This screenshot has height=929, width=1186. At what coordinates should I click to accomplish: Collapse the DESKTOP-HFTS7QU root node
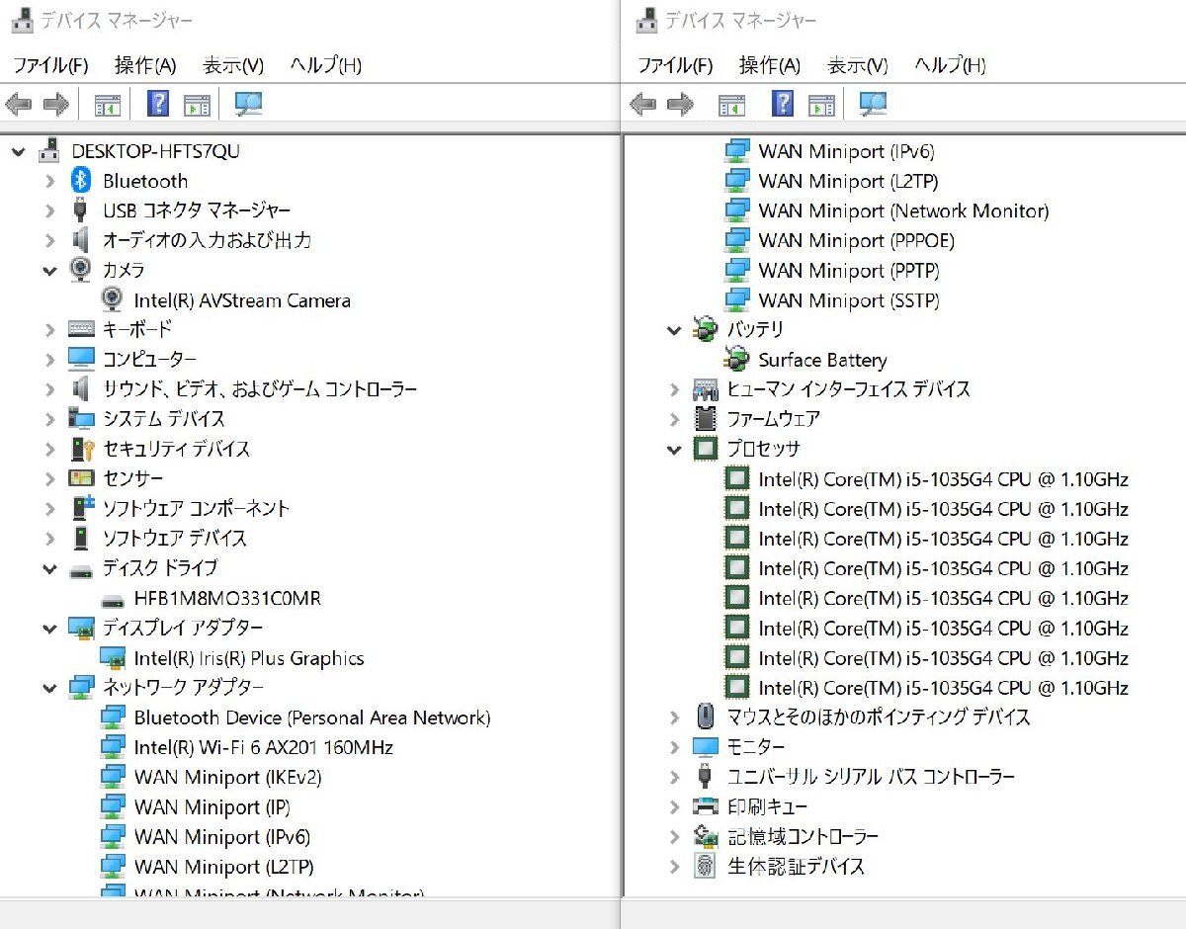[x=18, y=151]
